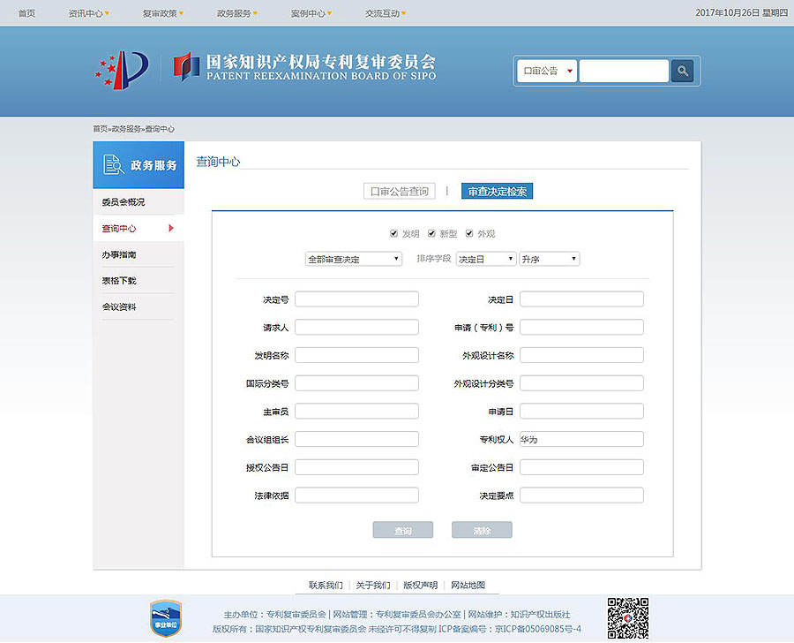Expand the 交流互动 top menu
This screenshot has width=794, height=643.
pos(386,13)
